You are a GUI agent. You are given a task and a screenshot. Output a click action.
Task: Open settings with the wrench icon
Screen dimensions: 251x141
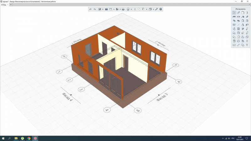(156, 9)
